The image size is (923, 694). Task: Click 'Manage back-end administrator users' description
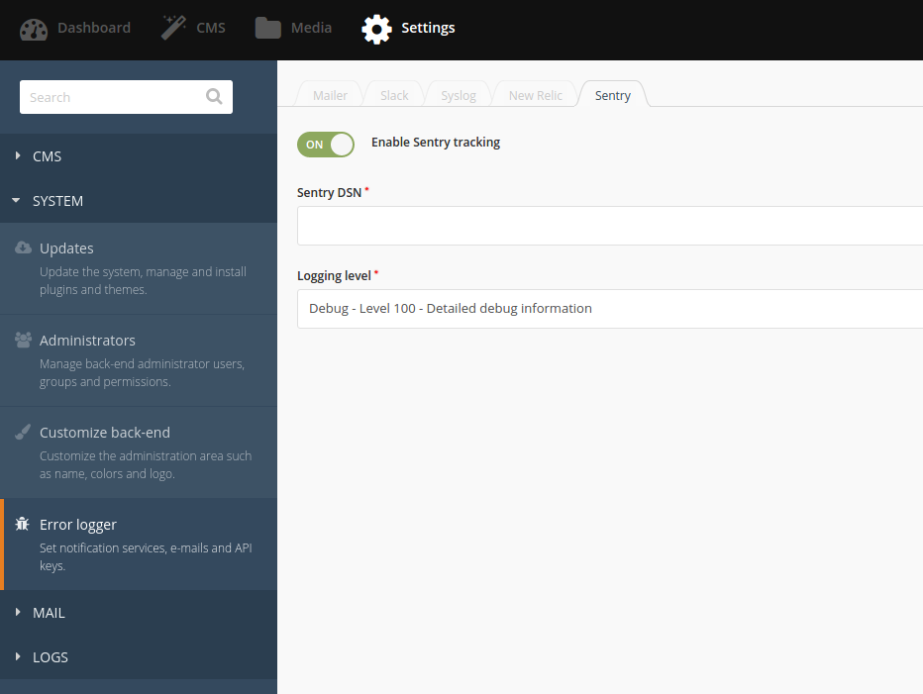pos(142,372)
